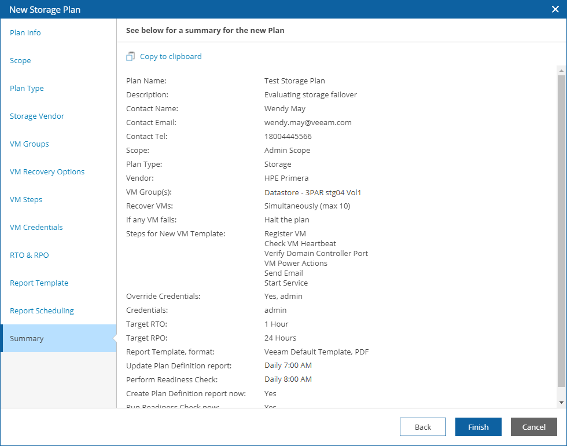Open the Report Scheduling step

tap(42, 311)
